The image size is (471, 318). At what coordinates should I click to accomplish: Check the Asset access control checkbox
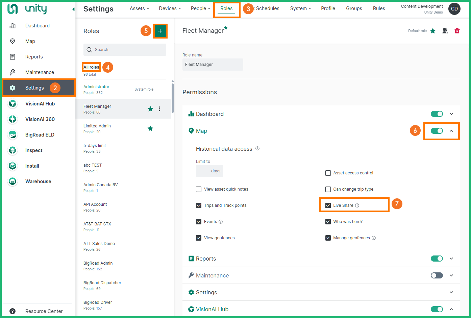pos(328,173)
